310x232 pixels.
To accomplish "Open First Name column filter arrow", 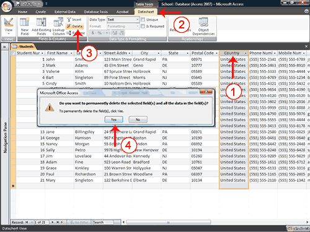I will pyautogui.click(x=71, y=53).
